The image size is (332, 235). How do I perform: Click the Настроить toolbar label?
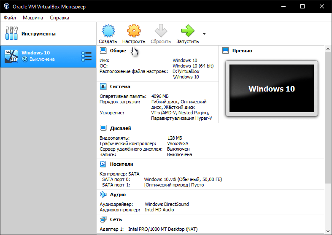(x=134, y=41)
